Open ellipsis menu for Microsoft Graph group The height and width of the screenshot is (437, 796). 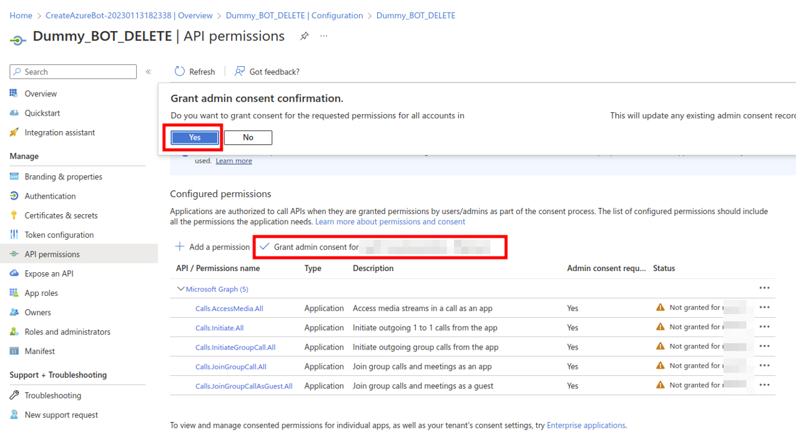coord(764,288)
